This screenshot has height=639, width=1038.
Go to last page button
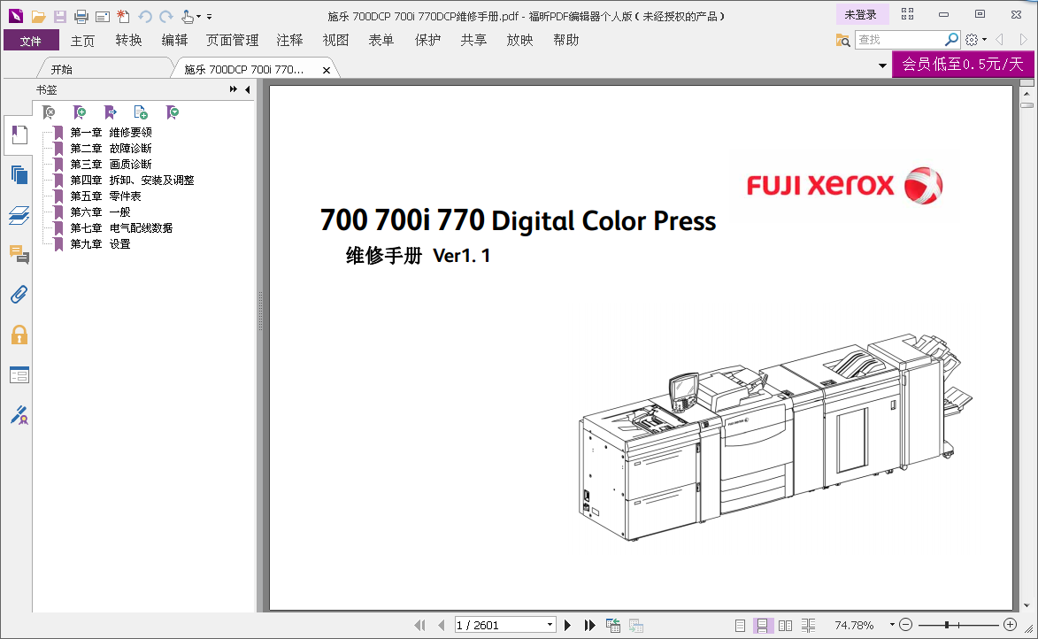pyautogui.click(x=590, y=625)
